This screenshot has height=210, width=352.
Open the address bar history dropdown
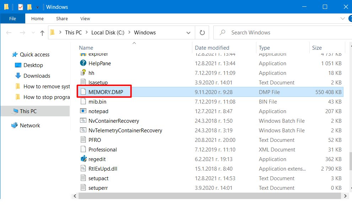tap(188, 33)
